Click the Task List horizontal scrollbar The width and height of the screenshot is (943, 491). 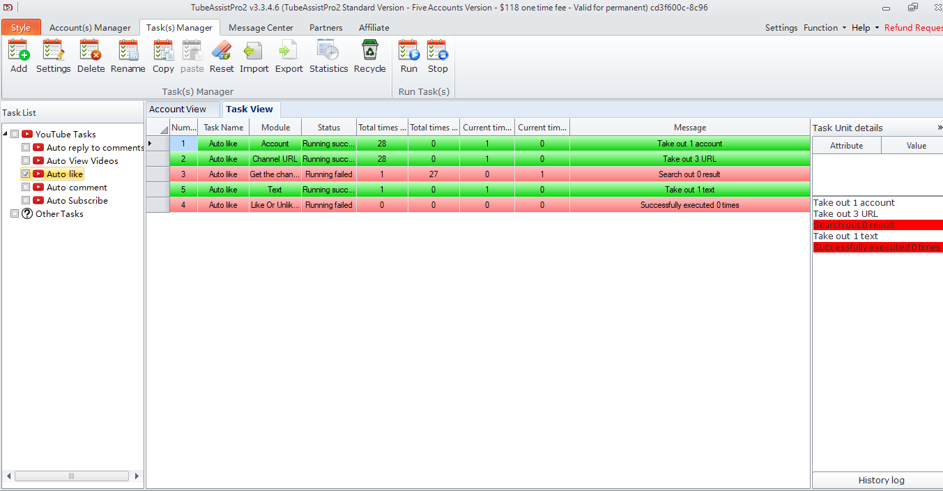point(71,476)
